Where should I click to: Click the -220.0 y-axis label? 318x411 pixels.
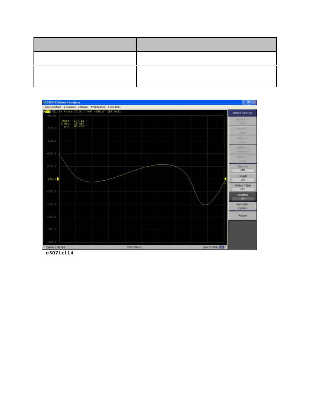click(x=51, y=204)
